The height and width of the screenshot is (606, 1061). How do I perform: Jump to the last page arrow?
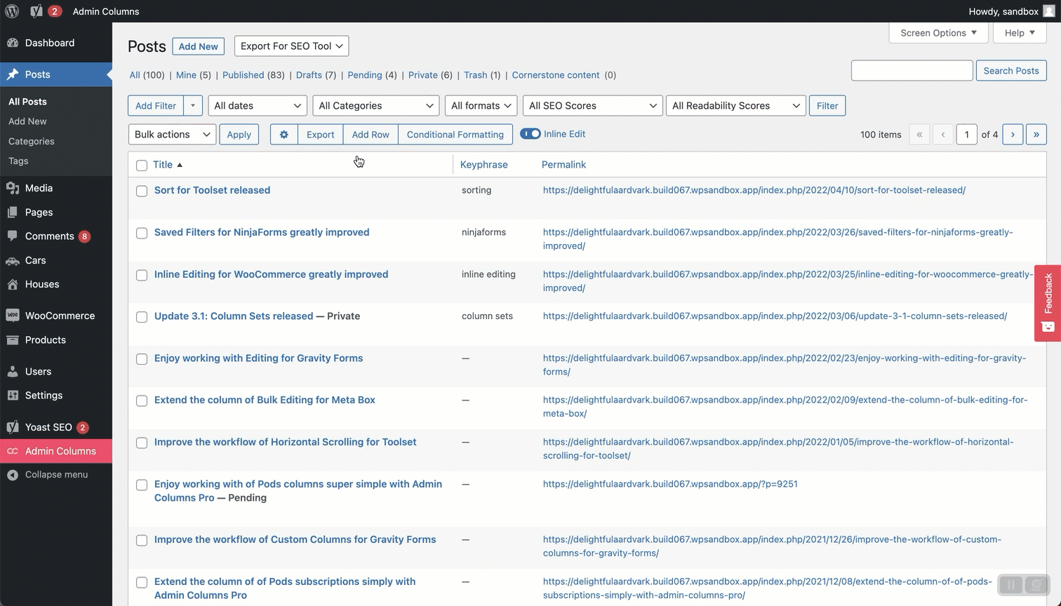(1036, 135)
